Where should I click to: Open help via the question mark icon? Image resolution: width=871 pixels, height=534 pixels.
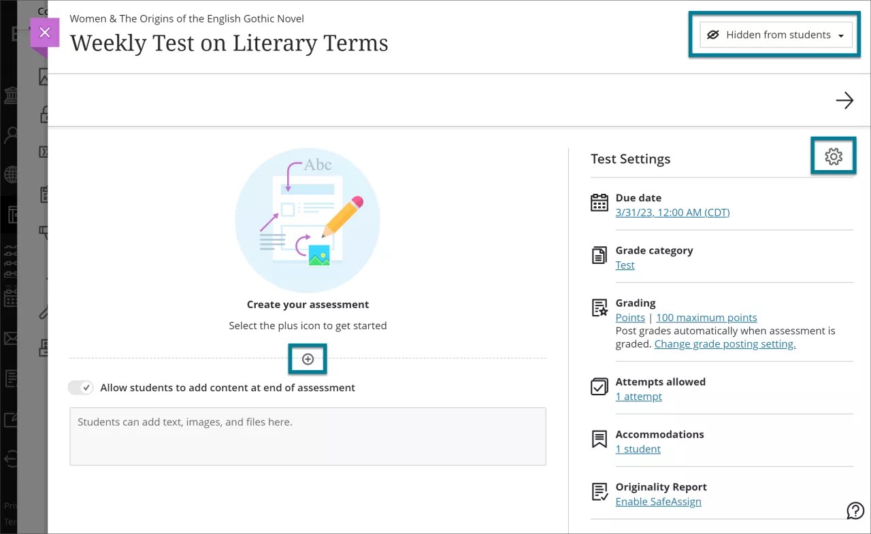[x=855, y=510]
